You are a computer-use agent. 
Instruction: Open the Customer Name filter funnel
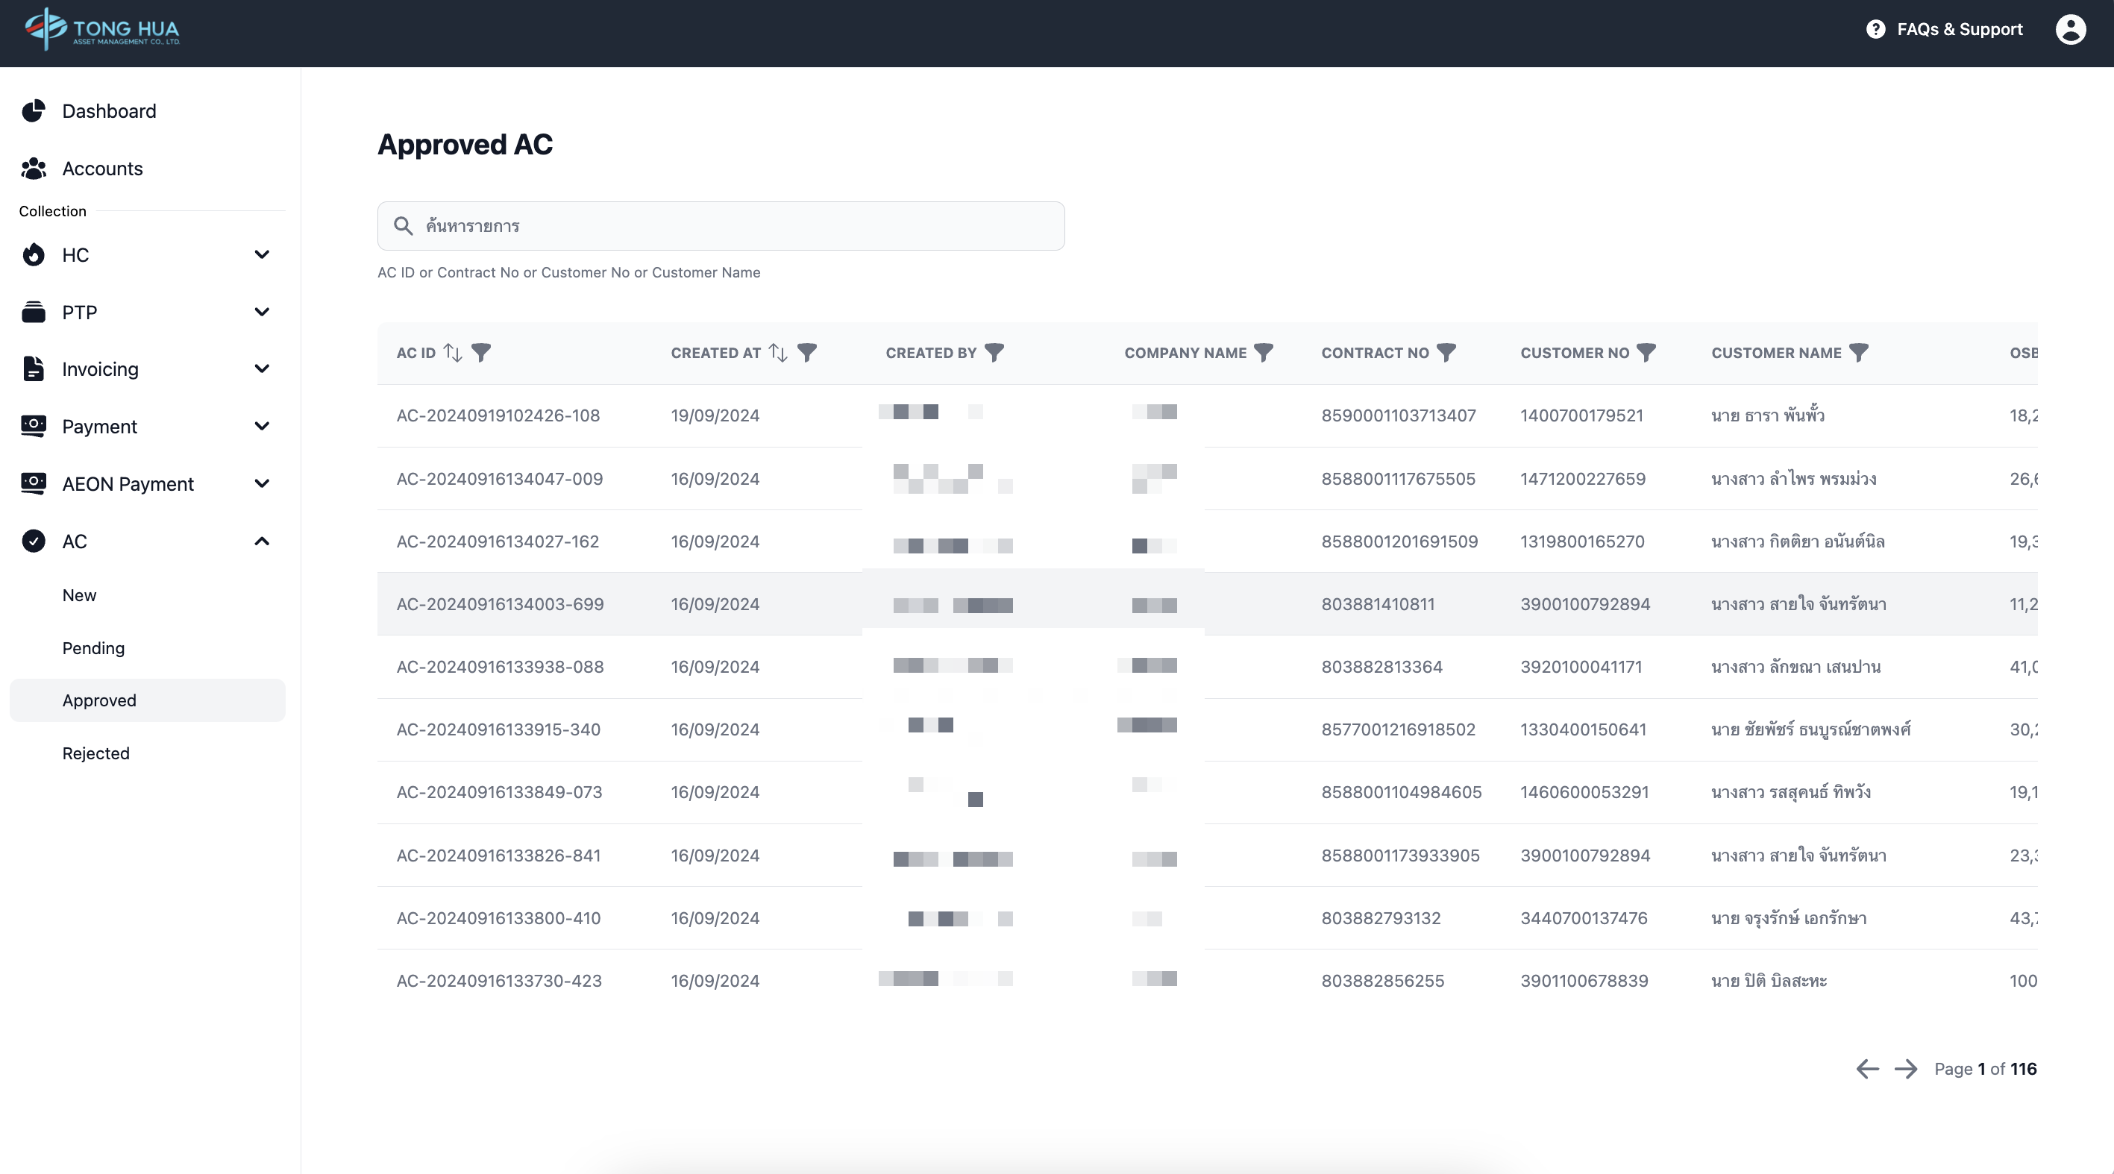[1859, 353]
